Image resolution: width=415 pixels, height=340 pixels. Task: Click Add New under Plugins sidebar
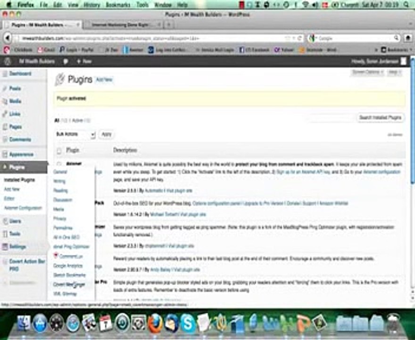(x=12, y=189)
